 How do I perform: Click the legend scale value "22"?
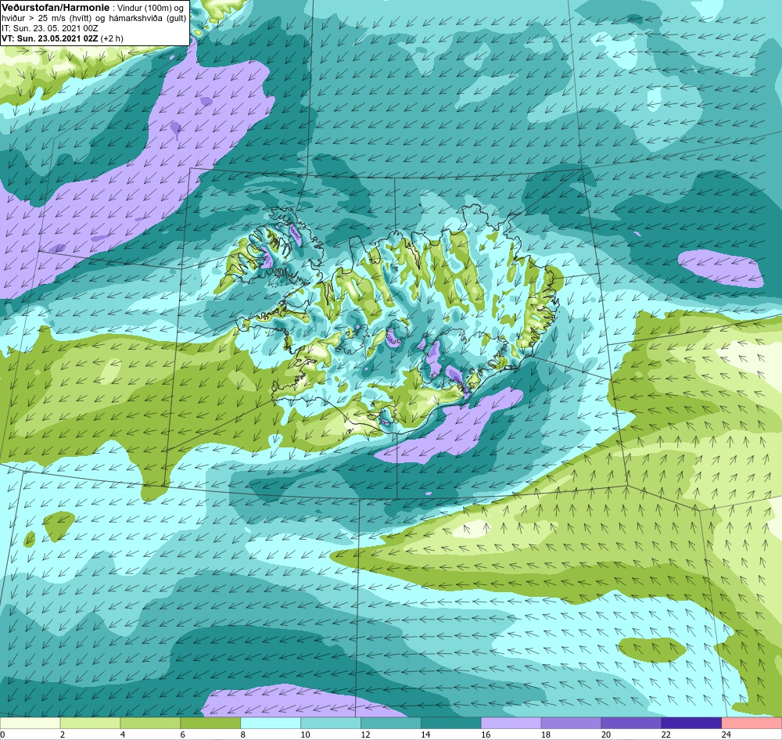click(666, 735)
